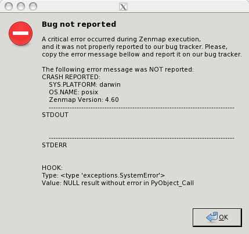Click the STDERR label
Viewport: 249px width, 234px height.
click(x=55, y=145)
